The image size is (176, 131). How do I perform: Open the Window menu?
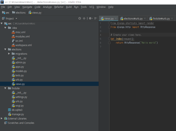pos(101,7)
